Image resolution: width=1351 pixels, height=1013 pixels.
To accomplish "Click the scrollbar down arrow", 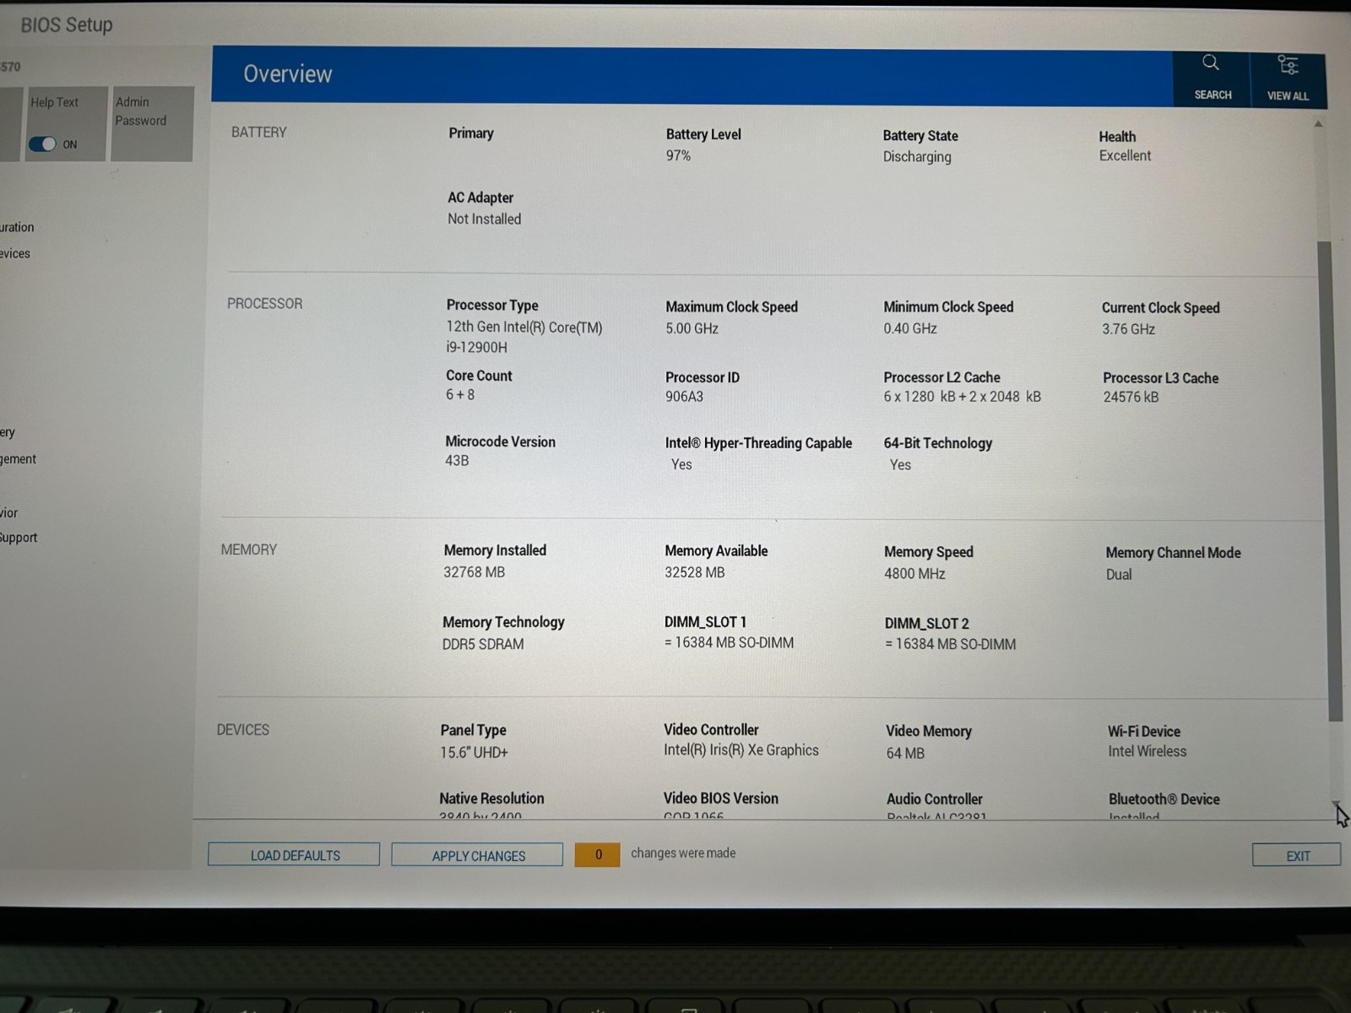I will (1337, 806).
